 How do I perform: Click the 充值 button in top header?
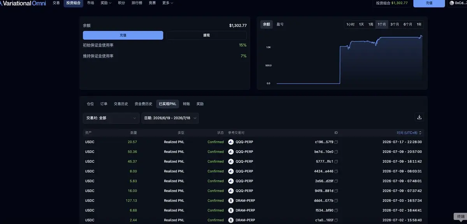click(x=429, y=3)
